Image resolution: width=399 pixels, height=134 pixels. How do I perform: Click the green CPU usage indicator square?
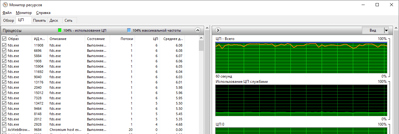pyautogui.click(x=60, y=30)
